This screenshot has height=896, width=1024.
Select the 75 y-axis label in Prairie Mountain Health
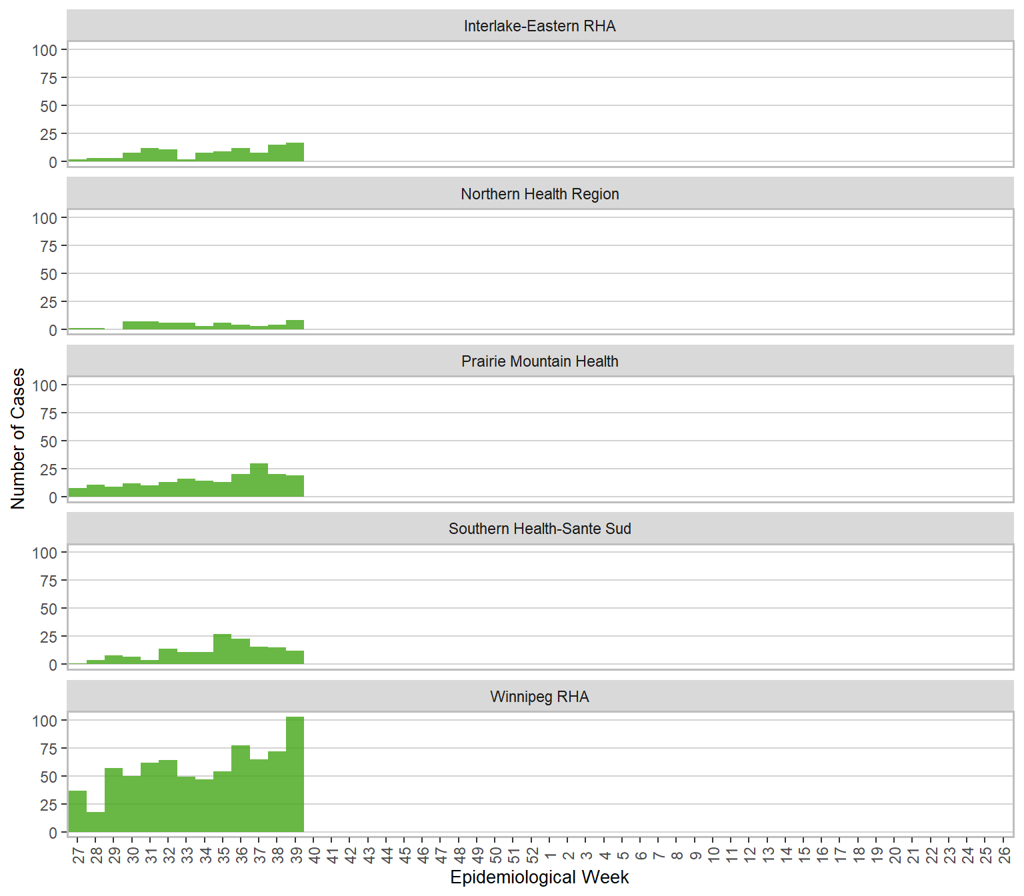click(49, 413)
